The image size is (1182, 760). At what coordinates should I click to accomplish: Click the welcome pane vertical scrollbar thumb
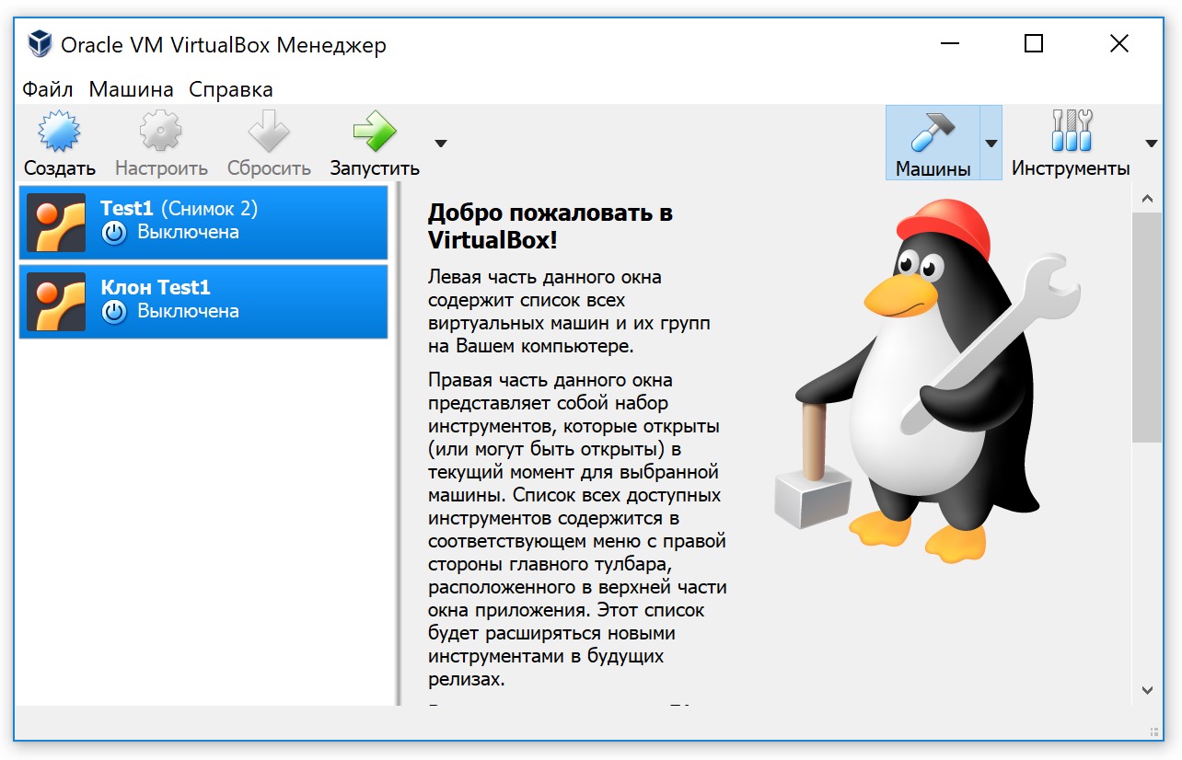pos(1147,328)
